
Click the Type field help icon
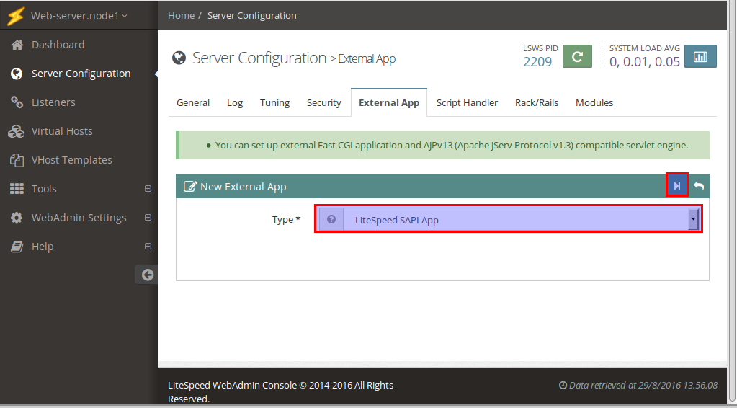(331, 220)
